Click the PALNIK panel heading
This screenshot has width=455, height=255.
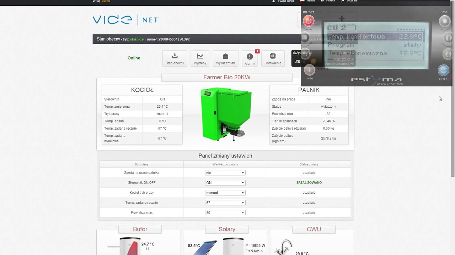(x=309, y=90)
